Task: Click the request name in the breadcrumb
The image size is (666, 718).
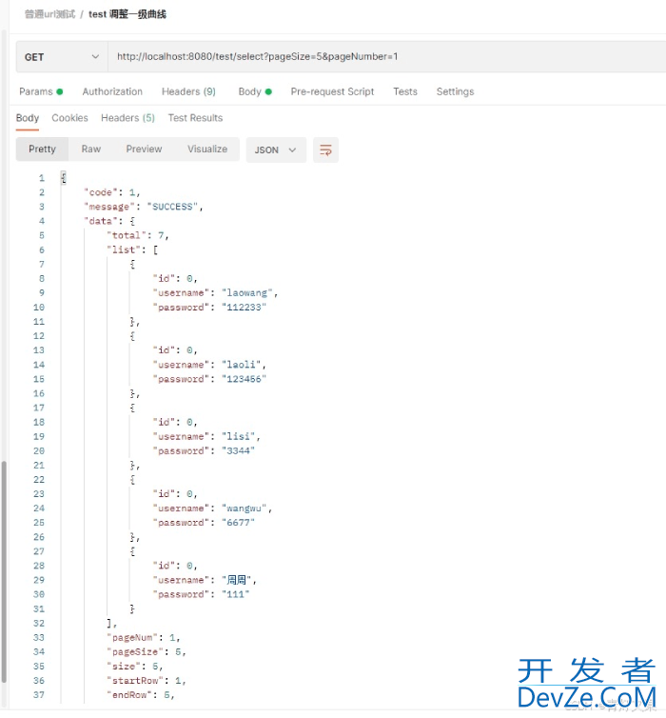Action: [x=127, y=14]
